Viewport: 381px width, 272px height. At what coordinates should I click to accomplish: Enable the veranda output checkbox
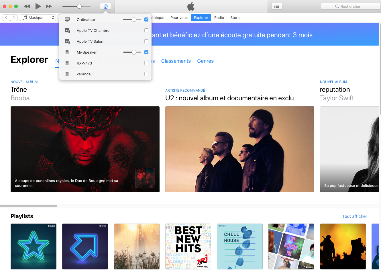(x=146, y=74)
